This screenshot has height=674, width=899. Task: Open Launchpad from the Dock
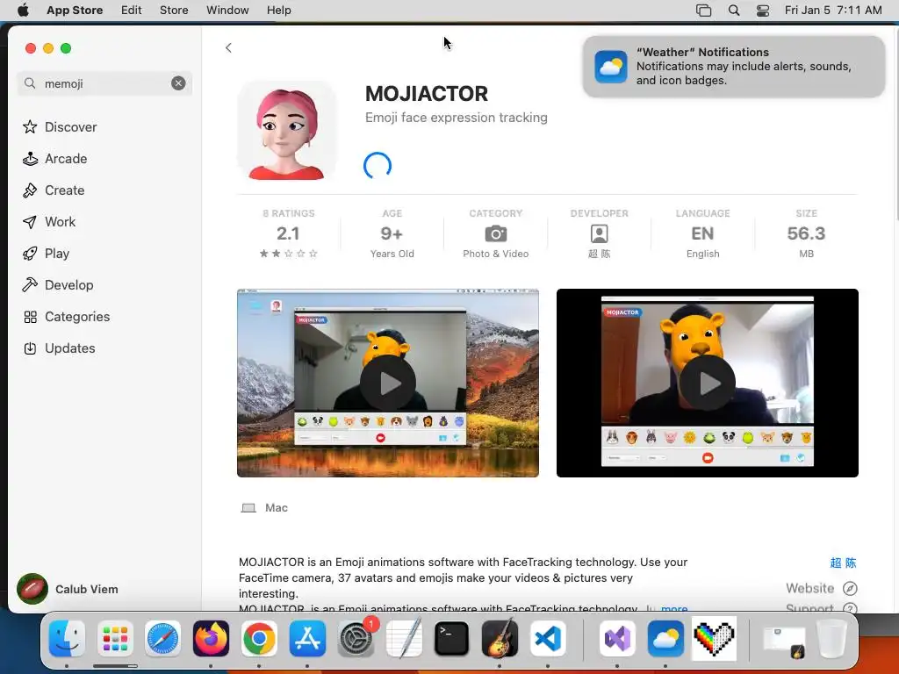pyautogui.click(x=115, y=639)
